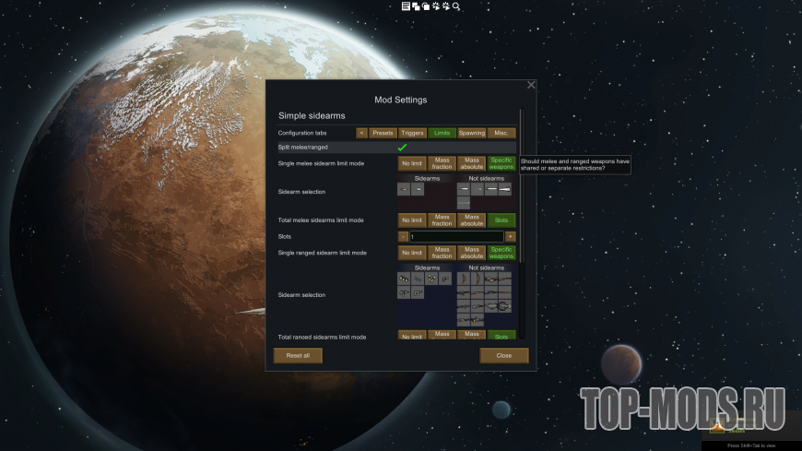Screen dimensions: 802x451
Task: Set total melee limit mode to Mass absolute
Action: pyautogui.click(x=472, y=220)
